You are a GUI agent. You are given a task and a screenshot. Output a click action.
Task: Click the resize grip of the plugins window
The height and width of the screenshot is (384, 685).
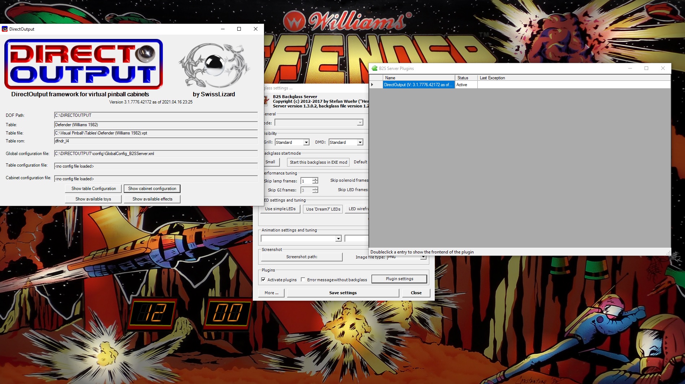[x=668, y=253]
